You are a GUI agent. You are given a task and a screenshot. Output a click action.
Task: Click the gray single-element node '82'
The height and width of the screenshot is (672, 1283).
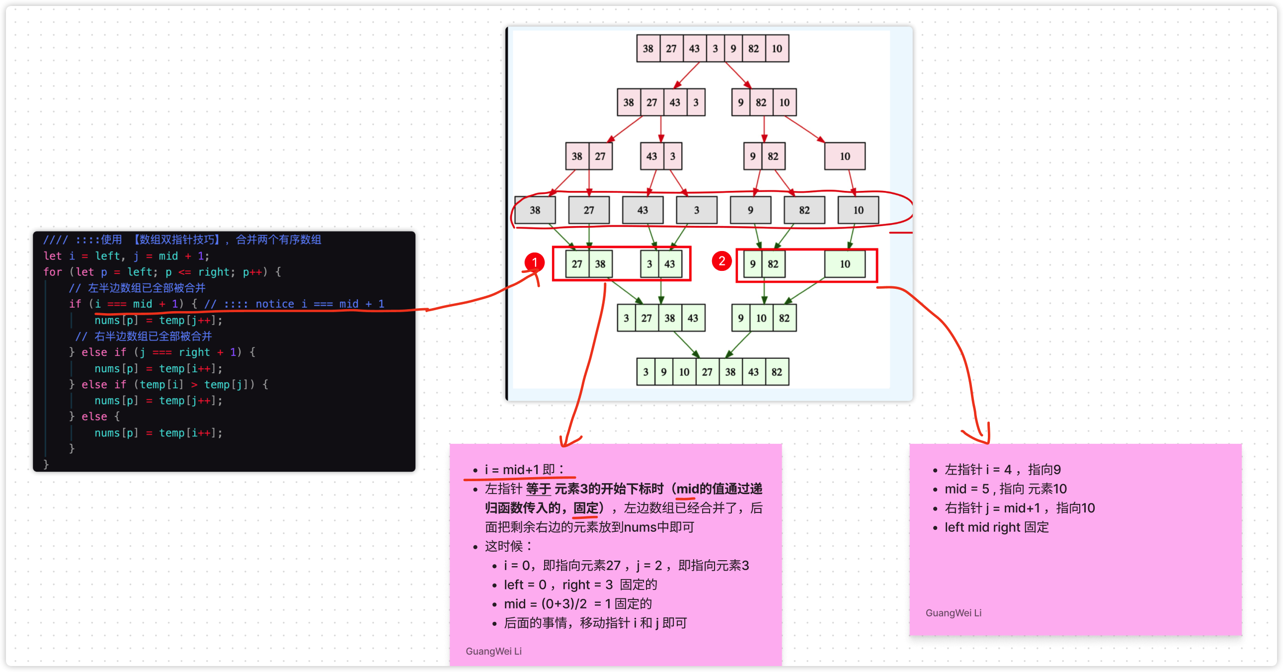coord(804,210)
